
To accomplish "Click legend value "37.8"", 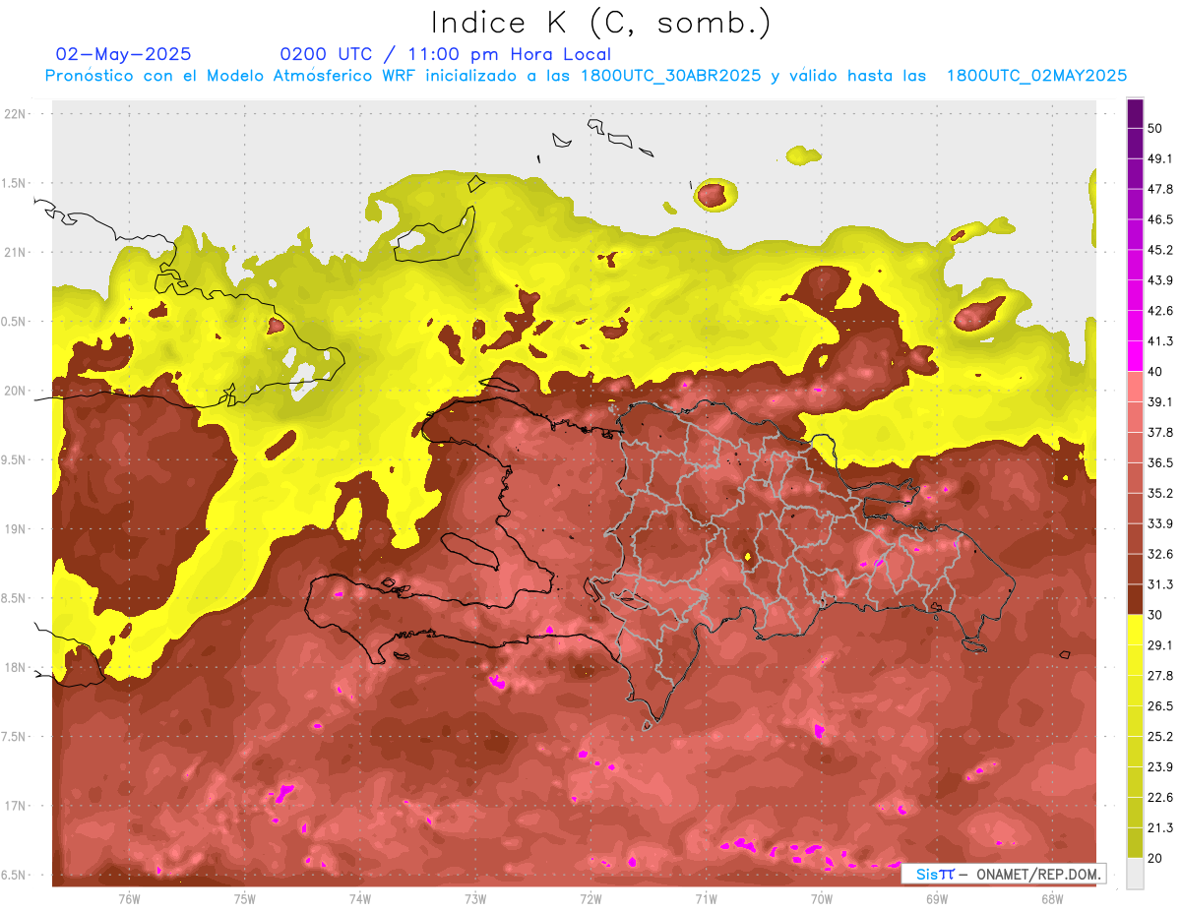I will pos(1159,432).
